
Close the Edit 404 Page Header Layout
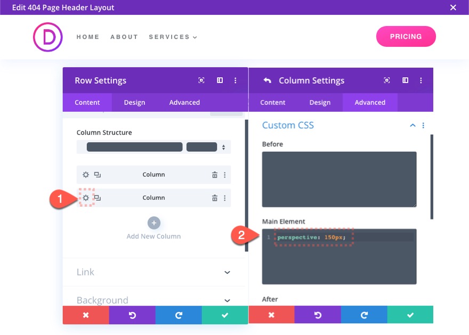click(x=453, y=7)
